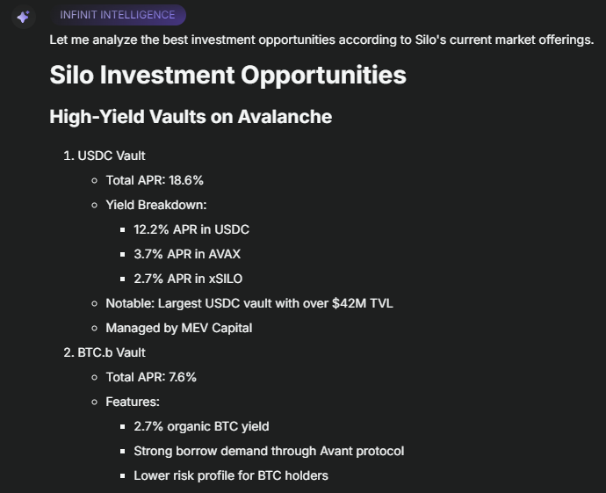Click the 2.7% organic BTC yield entry

(201, 426)
